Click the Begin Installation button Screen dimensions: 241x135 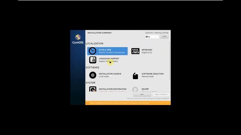point(161,94)
